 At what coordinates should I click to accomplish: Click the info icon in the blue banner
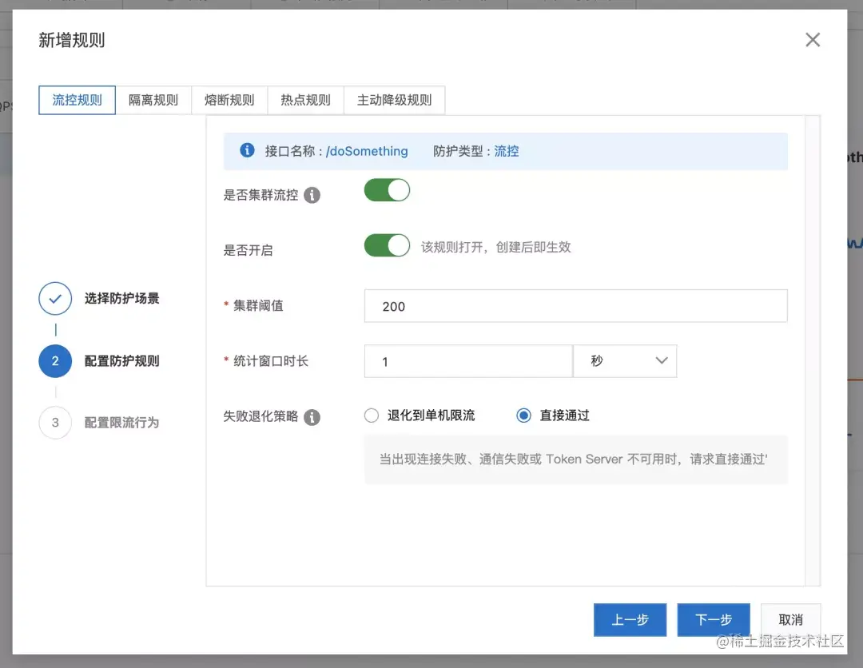pyautogui.click(x=247, y=150)
